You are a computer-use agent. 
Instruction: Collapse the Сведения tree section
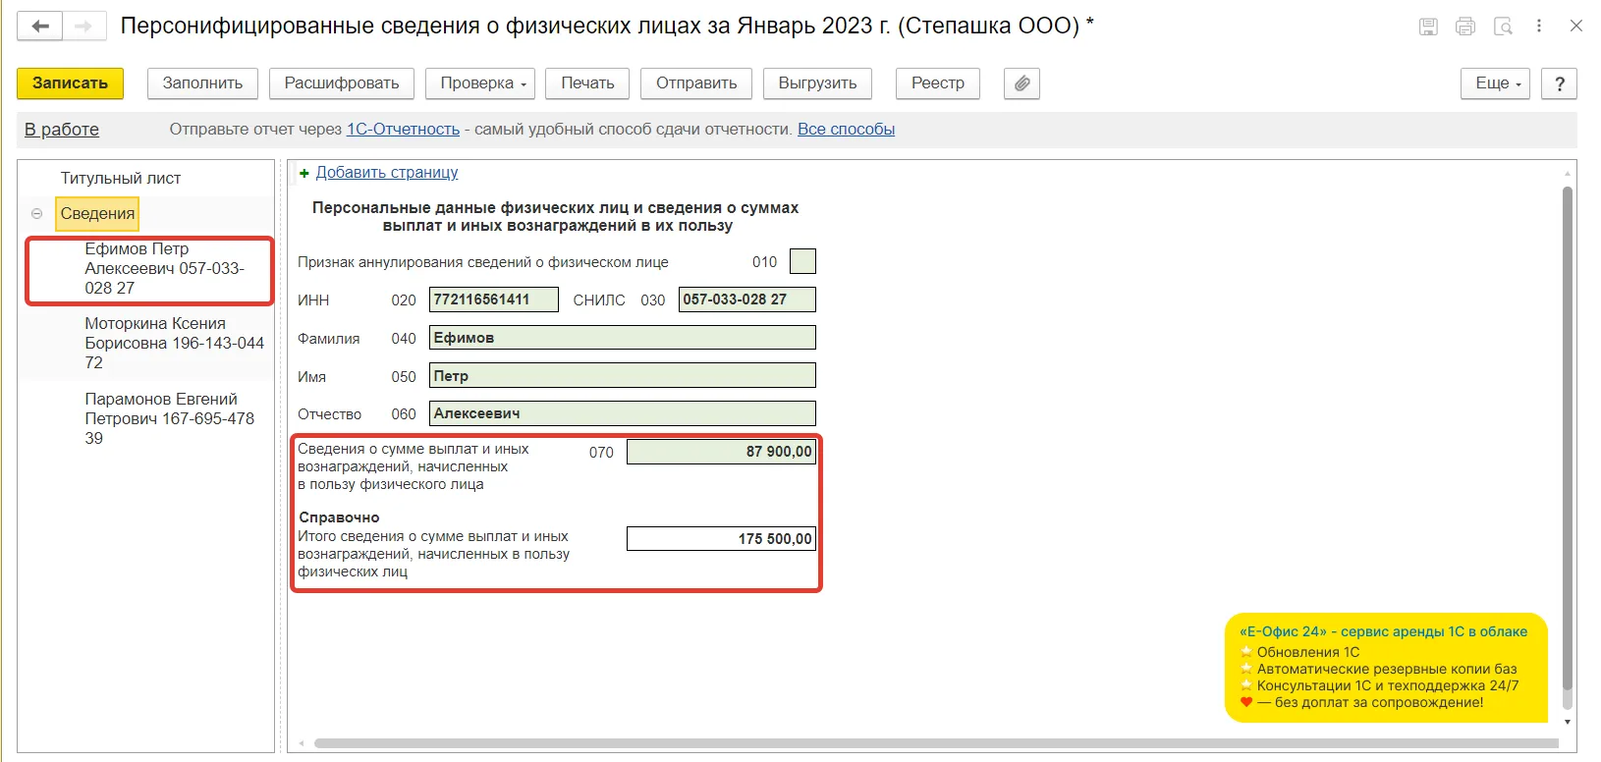(36, 213)
